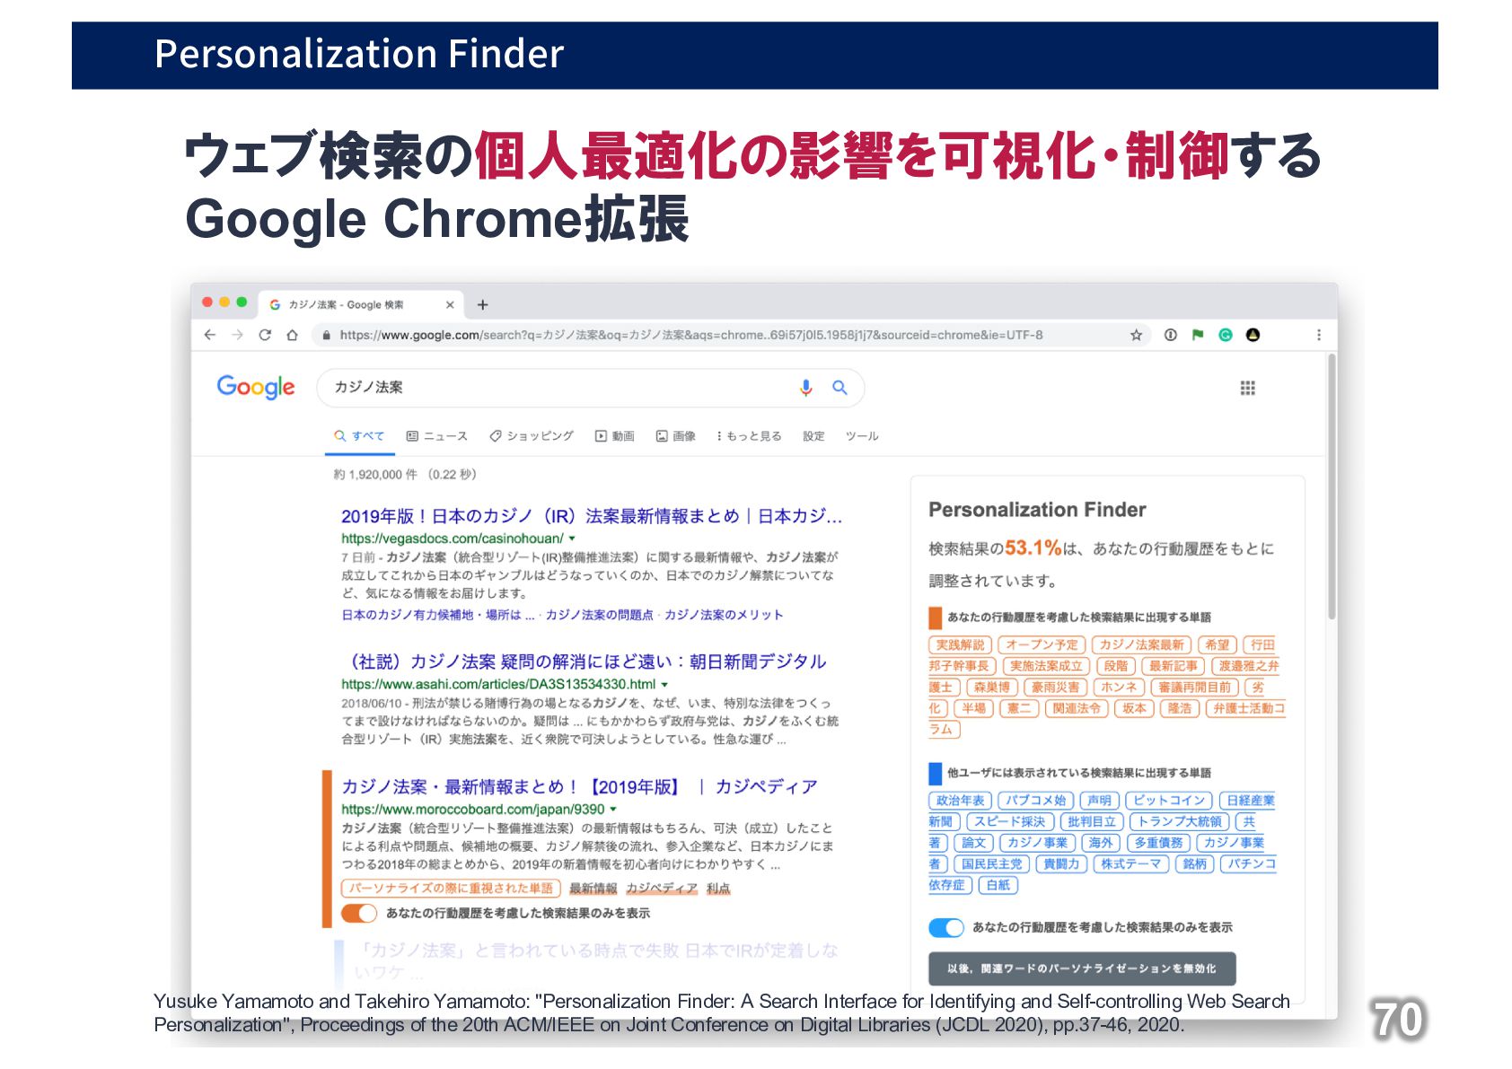Open the green flag extension icon
This screenshot has height=1069, width=1512.
point(1198,335)
